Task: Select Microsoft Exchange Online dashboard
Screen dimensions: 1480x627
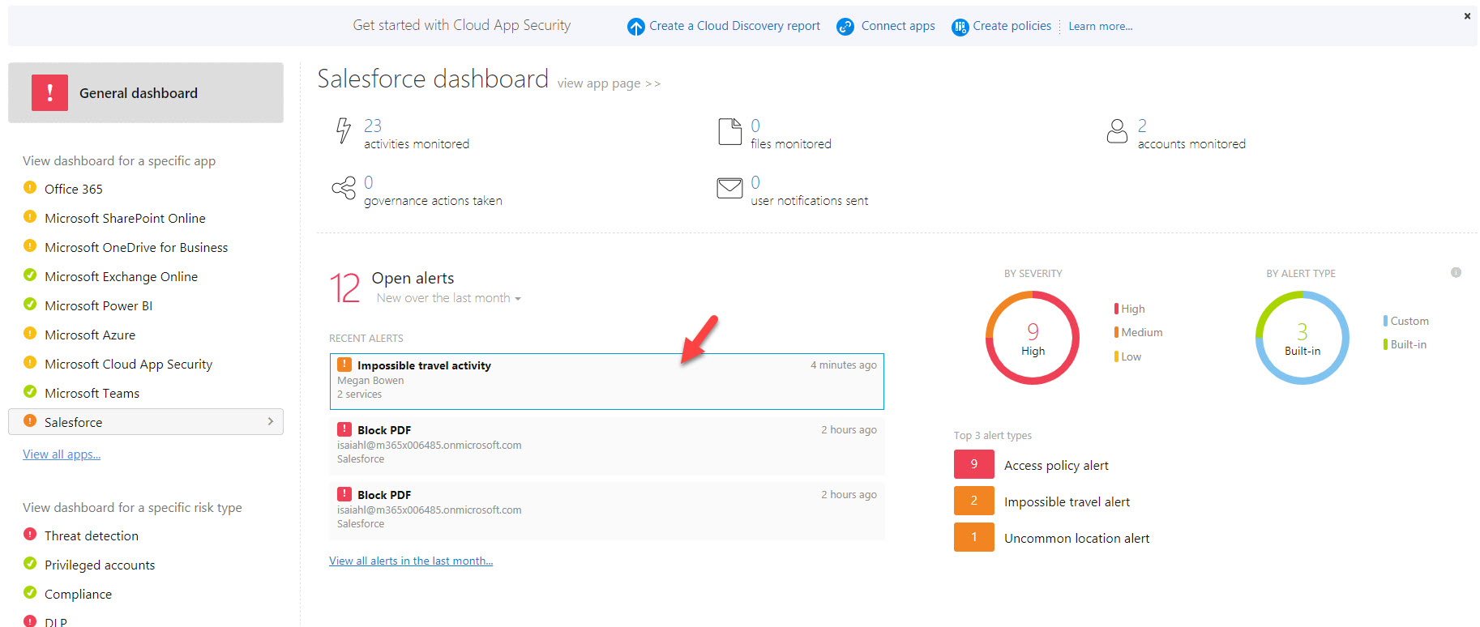Action: click(121, 276)
